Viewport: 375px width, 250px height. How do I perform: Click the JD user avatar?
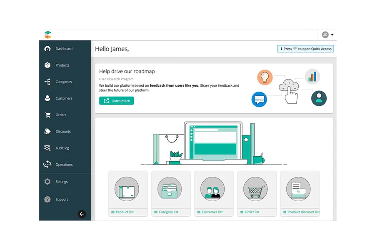(x=325, y=35)
